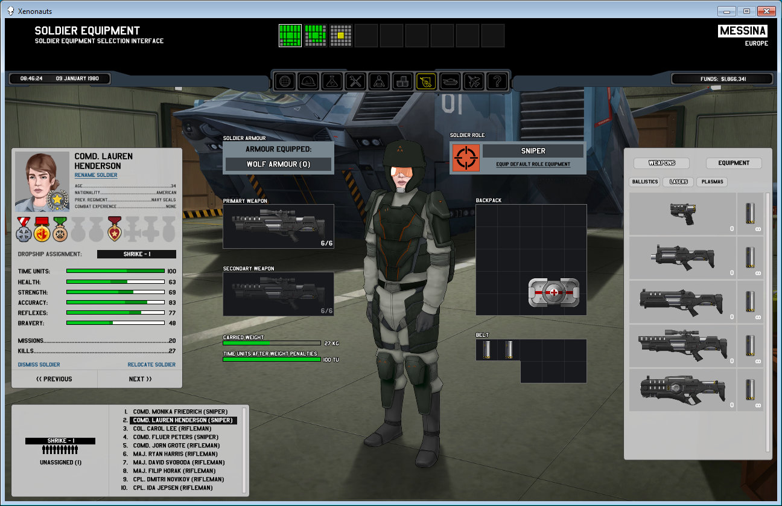The height and width of the screenshot is (506, 782).
Task: Switch to the Equipment tab
Action: coord(734,163)
